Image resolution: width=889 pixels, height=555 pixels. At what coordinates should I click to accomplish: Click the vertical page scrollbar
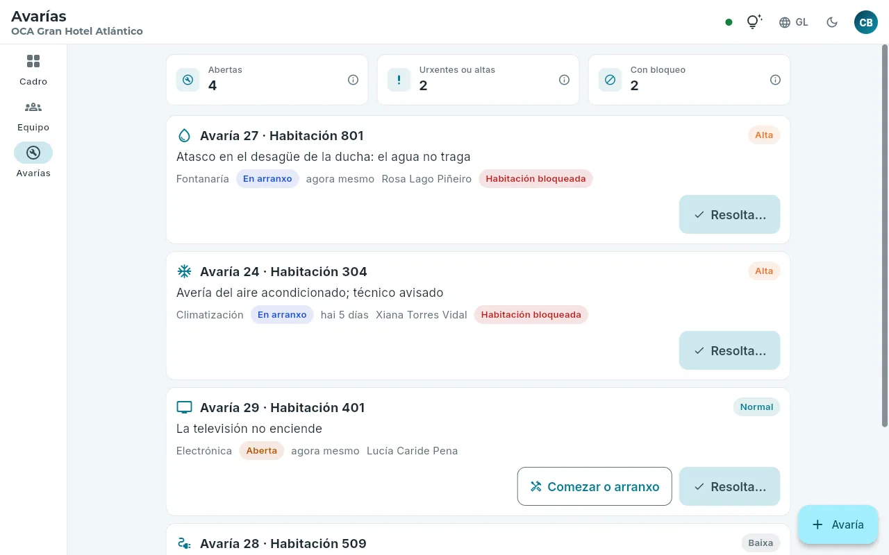[885, 236]
